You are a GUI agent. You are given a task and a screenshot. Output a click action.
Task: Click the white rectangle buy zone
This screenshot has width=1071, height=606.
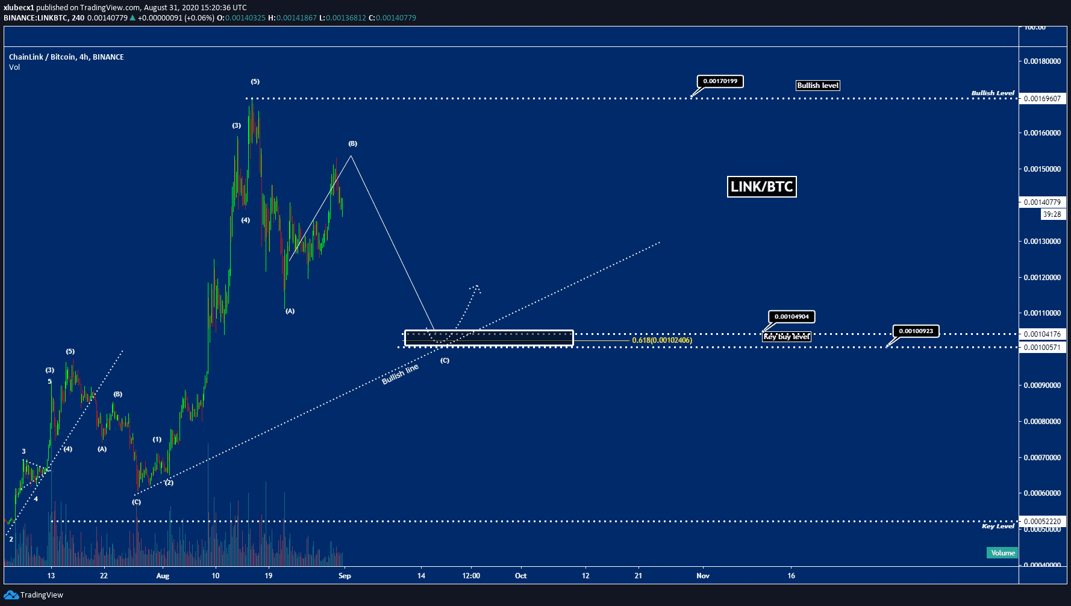[x=489, y=338]
